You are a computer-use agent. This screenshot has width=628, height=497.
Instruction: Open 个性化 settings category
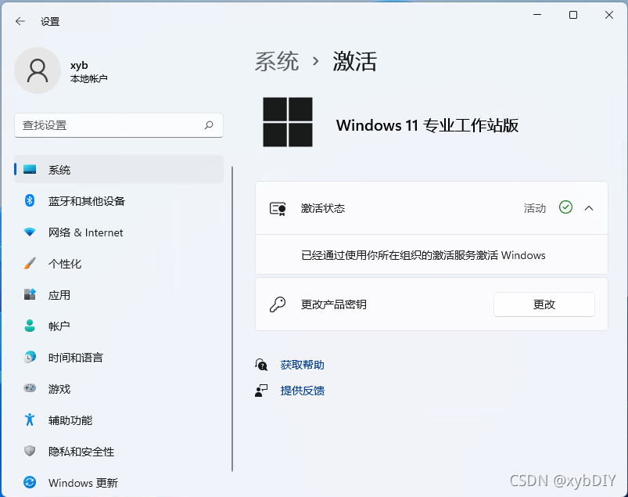(119, 263)
